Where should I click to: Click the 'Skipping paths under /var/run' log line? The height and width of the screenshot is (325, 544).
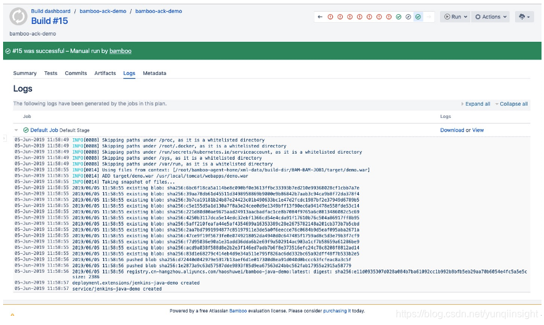pos(143,164)
